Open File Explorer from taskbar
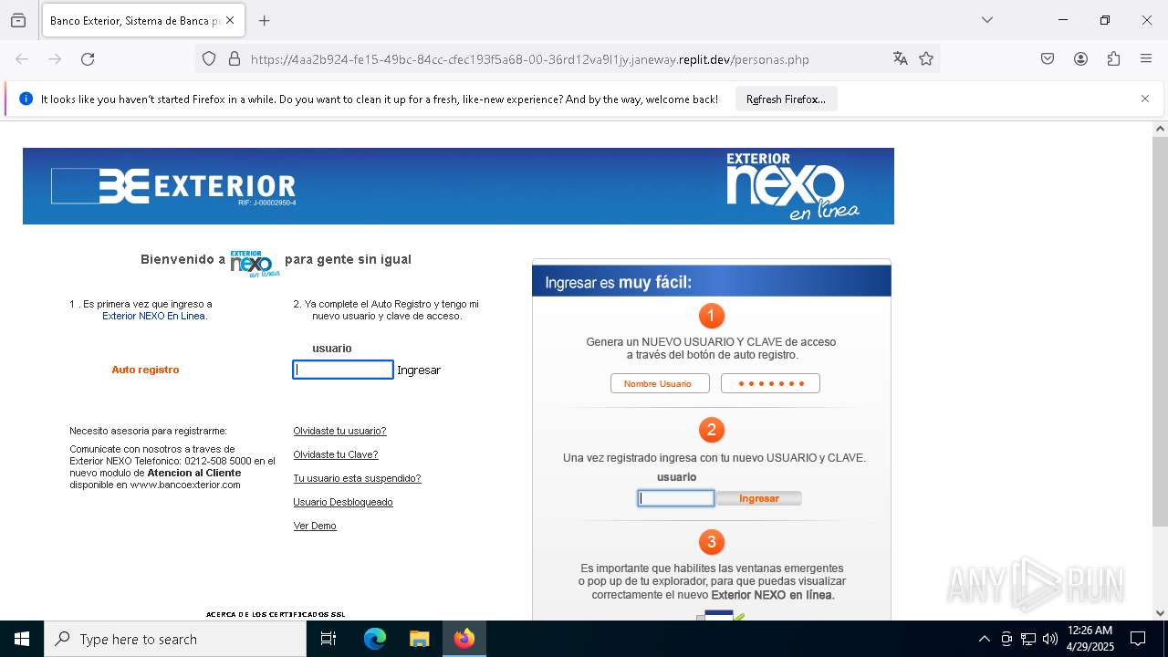This screenshot has height=657, width=1168. pos(419,639)
